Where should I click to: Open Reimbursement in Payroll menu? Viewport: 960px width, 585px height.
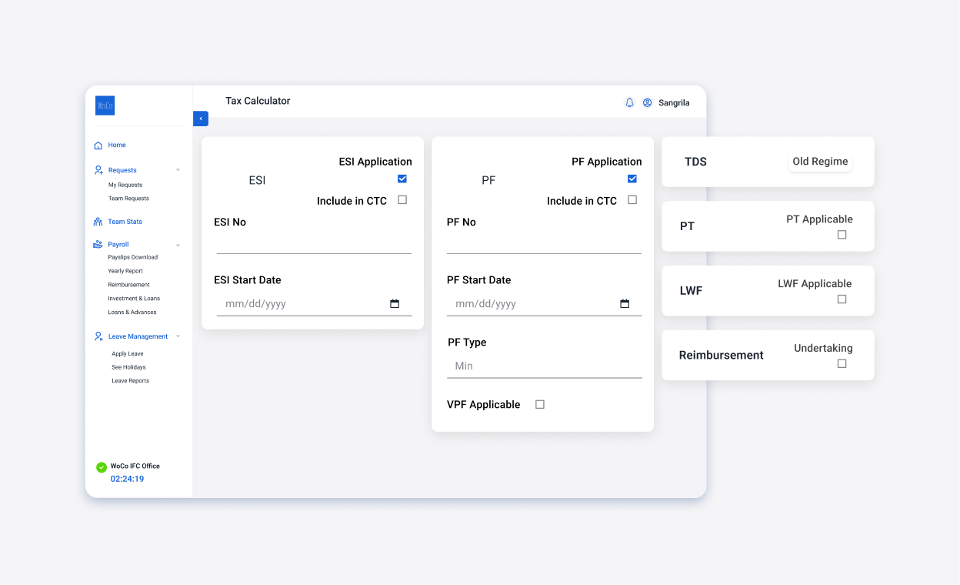tap(128, 285)
